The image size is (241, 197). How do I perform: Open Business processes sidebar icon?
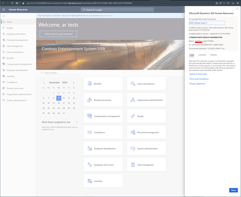coord(4,88)
